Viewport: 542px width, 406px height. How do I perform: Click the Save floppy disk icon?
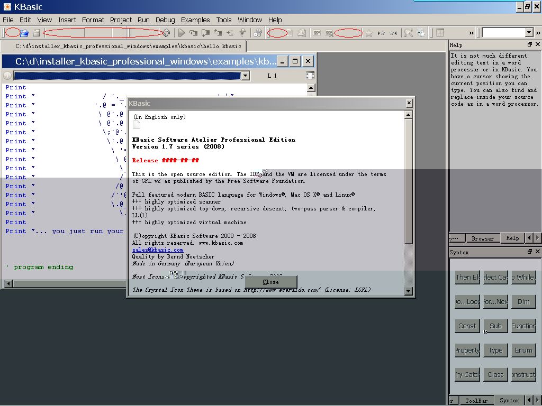pyautogui.click(x=37, y=33)
